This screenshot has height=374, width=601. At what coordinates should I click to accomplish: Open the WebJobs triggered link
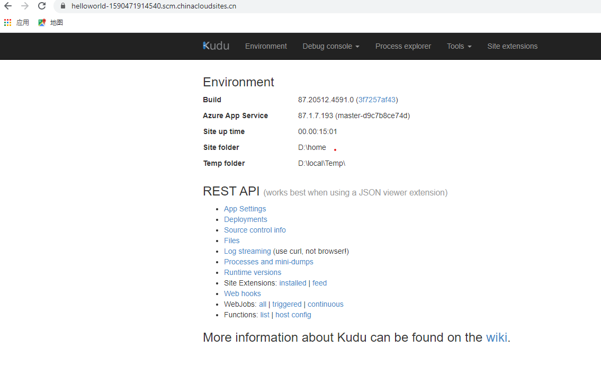point(287,304)
